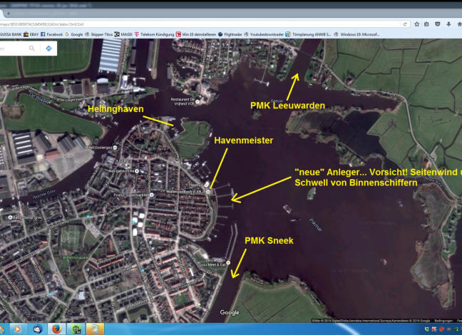Open the EBAY bookmark
The image size is (462, 335).
coord(30,33)
